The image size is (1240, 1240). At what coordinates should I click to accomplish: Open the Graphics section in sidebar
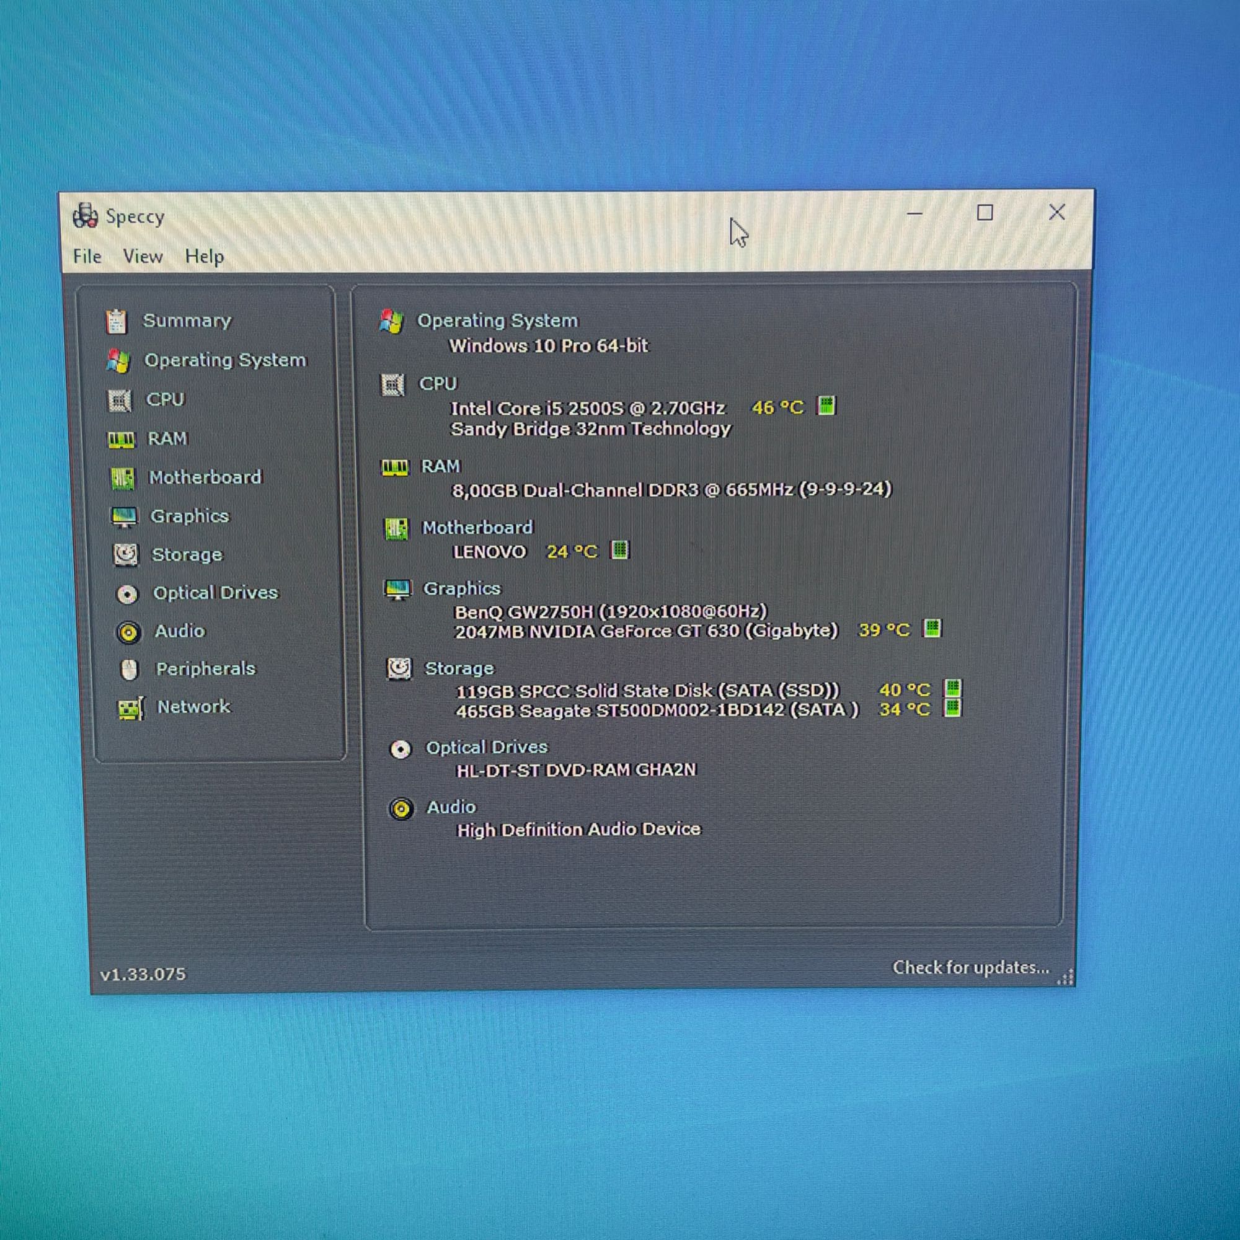189,516
